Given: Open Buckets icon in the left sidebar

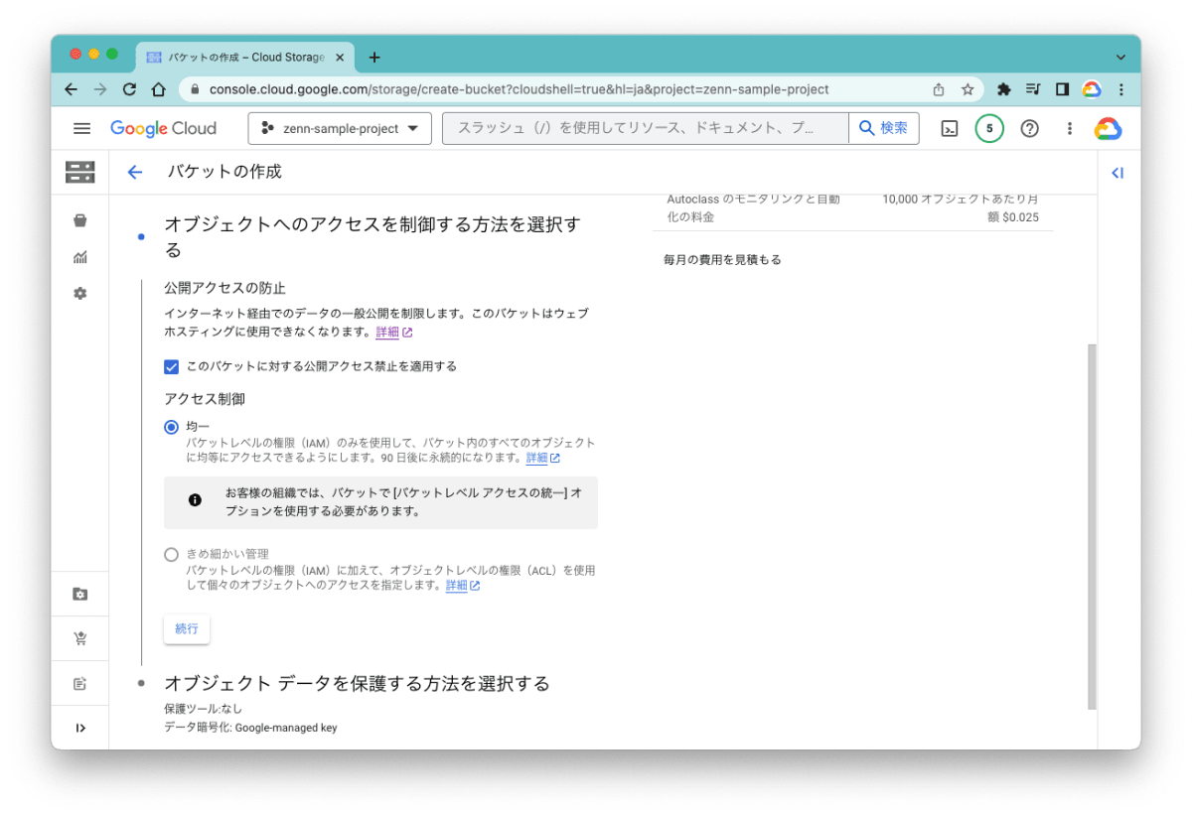Looking at the screenshot, I should point(80,220).
